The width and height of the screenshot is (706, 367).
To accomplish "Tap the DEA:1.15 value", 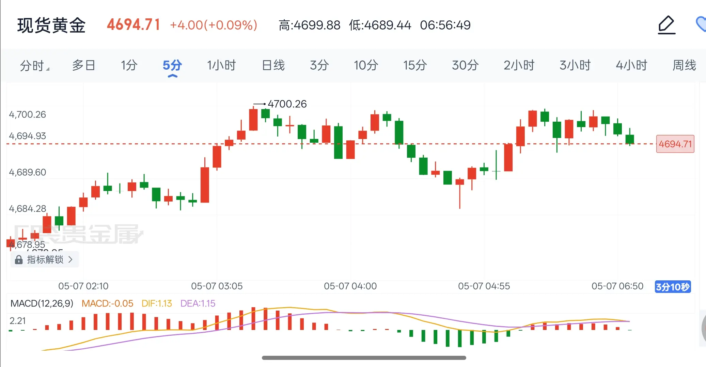I will pyautogui.click(x=198, y=303).
